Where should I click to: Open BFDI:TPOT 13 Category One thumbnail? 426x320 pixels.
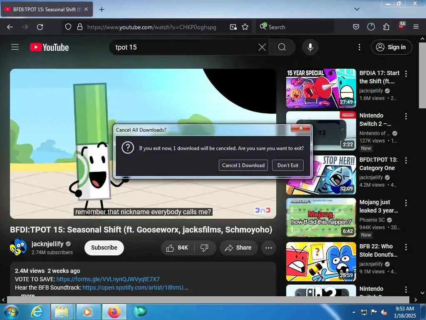(x=321, y=175)
